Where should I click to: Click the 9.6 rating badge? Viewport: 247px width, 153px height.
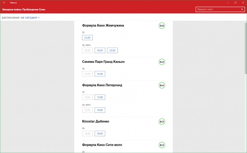(162, 25)
